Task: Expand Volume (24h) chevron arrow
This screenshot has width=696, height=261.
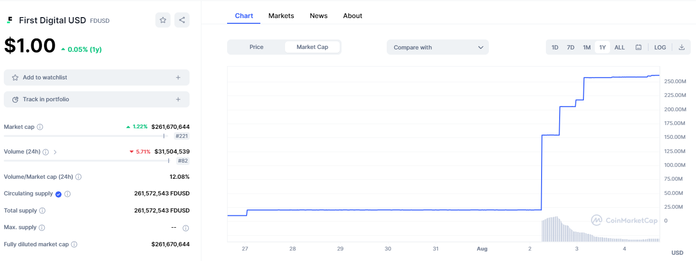Action: coord(55,152)
